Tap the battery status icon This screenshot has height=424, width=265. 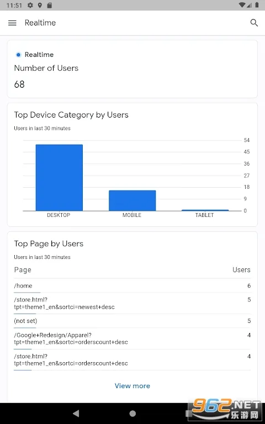tap(257, 5)
